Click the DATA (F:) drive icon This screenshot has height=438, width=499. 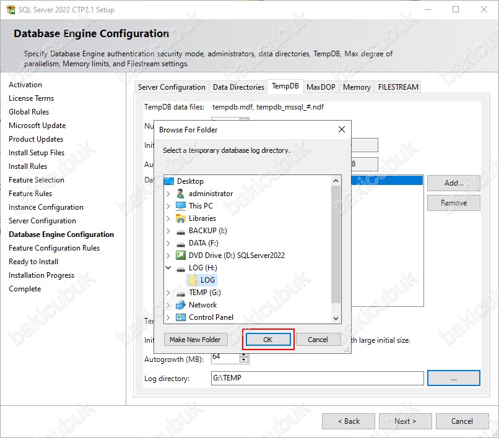(x=181, y=244)
